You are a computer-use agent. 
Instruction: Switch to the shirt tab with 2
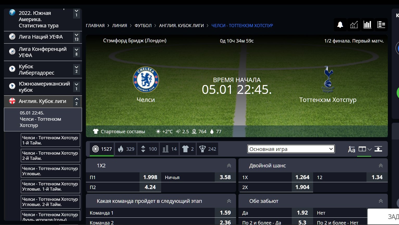tap(188, 149)
